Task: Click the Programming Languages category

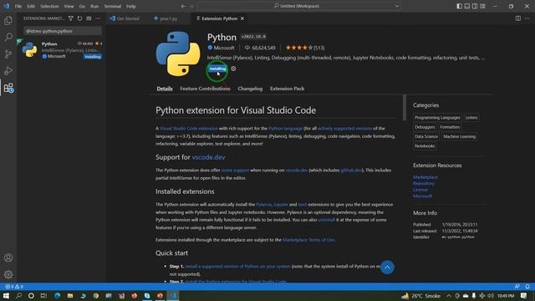Action: coord(437,117)
